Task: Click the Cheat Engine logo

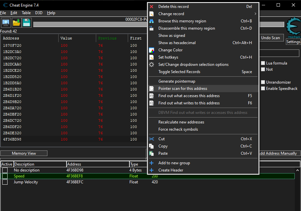Action: pos(293,27)
